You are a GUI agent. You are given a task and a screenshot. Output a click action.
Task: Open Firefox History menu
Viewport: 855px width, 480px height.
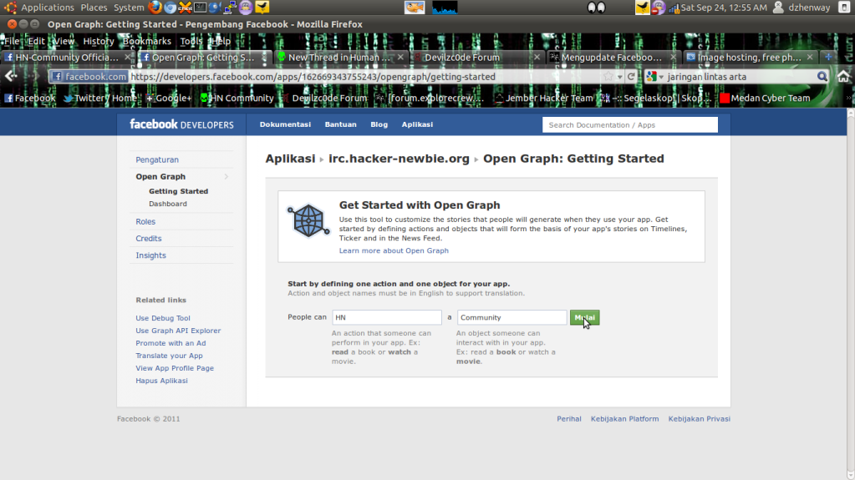(98, 41)
